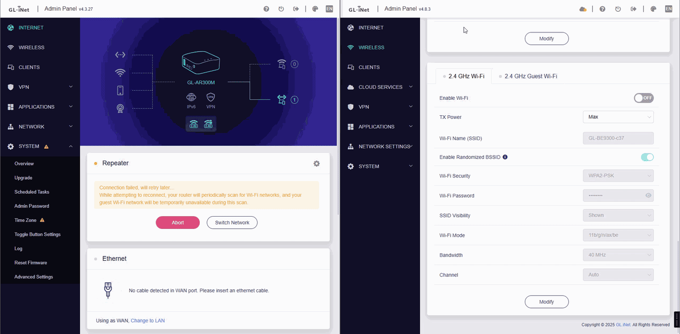Show Wi-Fi password with eye icon

648,196
